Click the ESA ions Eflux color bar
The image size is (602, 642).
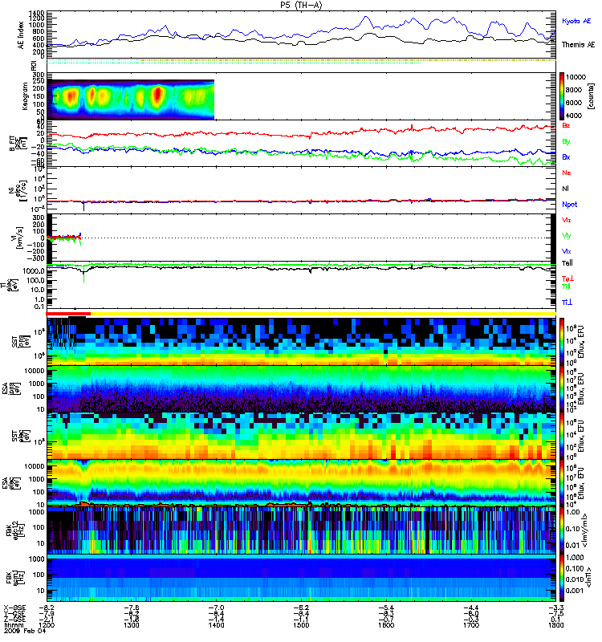pos(562,389)
